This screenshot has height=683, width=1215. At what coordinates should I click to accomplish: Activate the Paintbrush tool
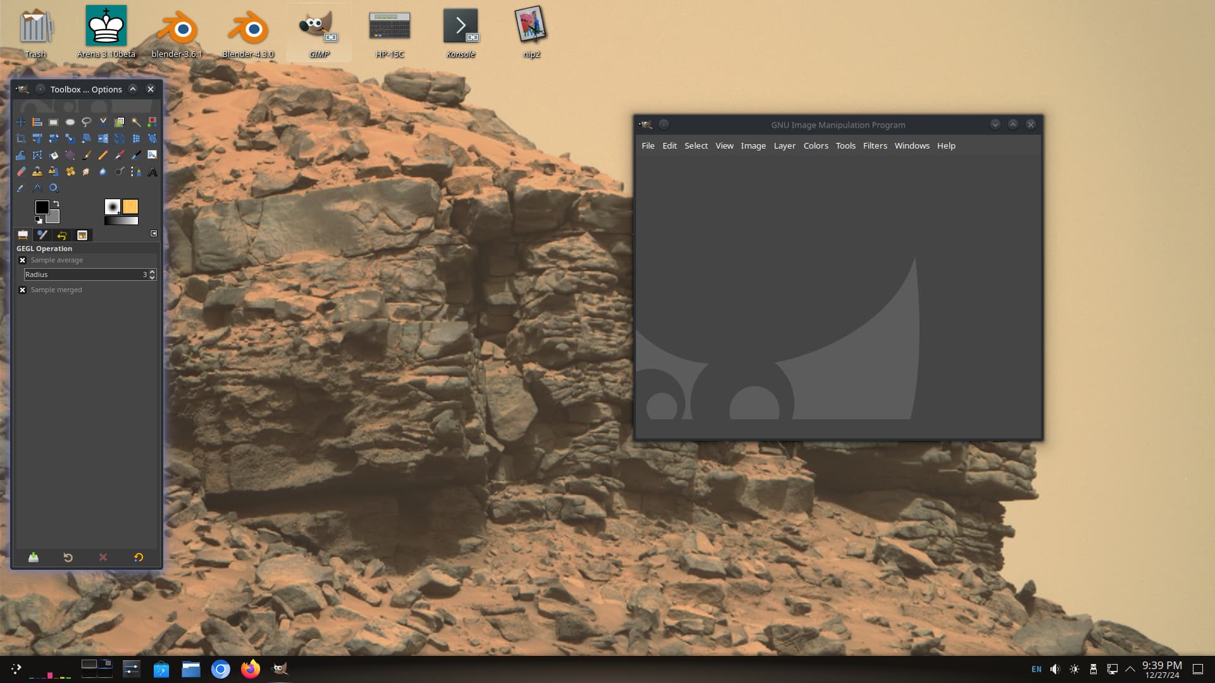tap(87, 155)
